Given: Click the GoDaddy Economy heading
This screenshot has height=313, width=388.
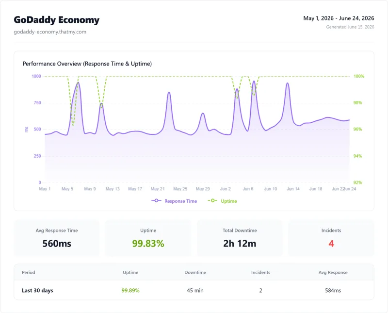Looking at the screenshot, I should pos(56,20).
